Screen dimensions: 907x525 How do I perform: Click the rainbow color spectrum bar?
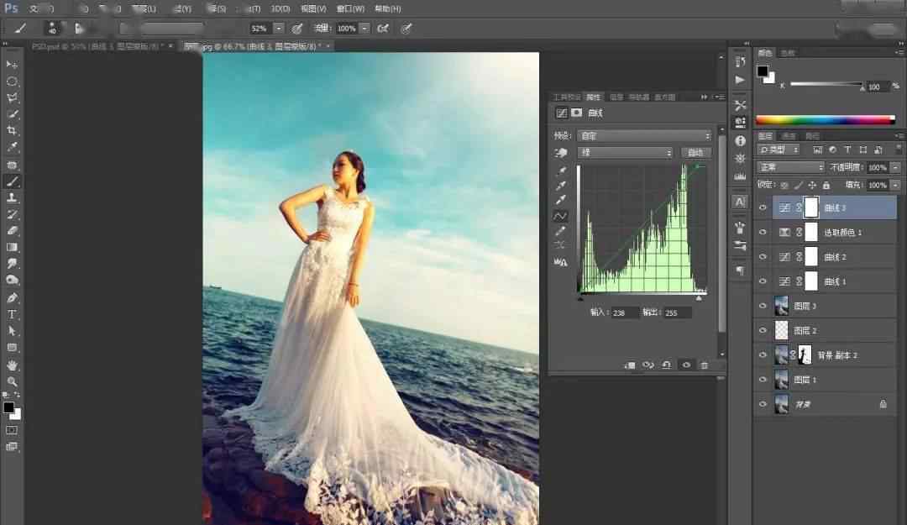(825, 120)
